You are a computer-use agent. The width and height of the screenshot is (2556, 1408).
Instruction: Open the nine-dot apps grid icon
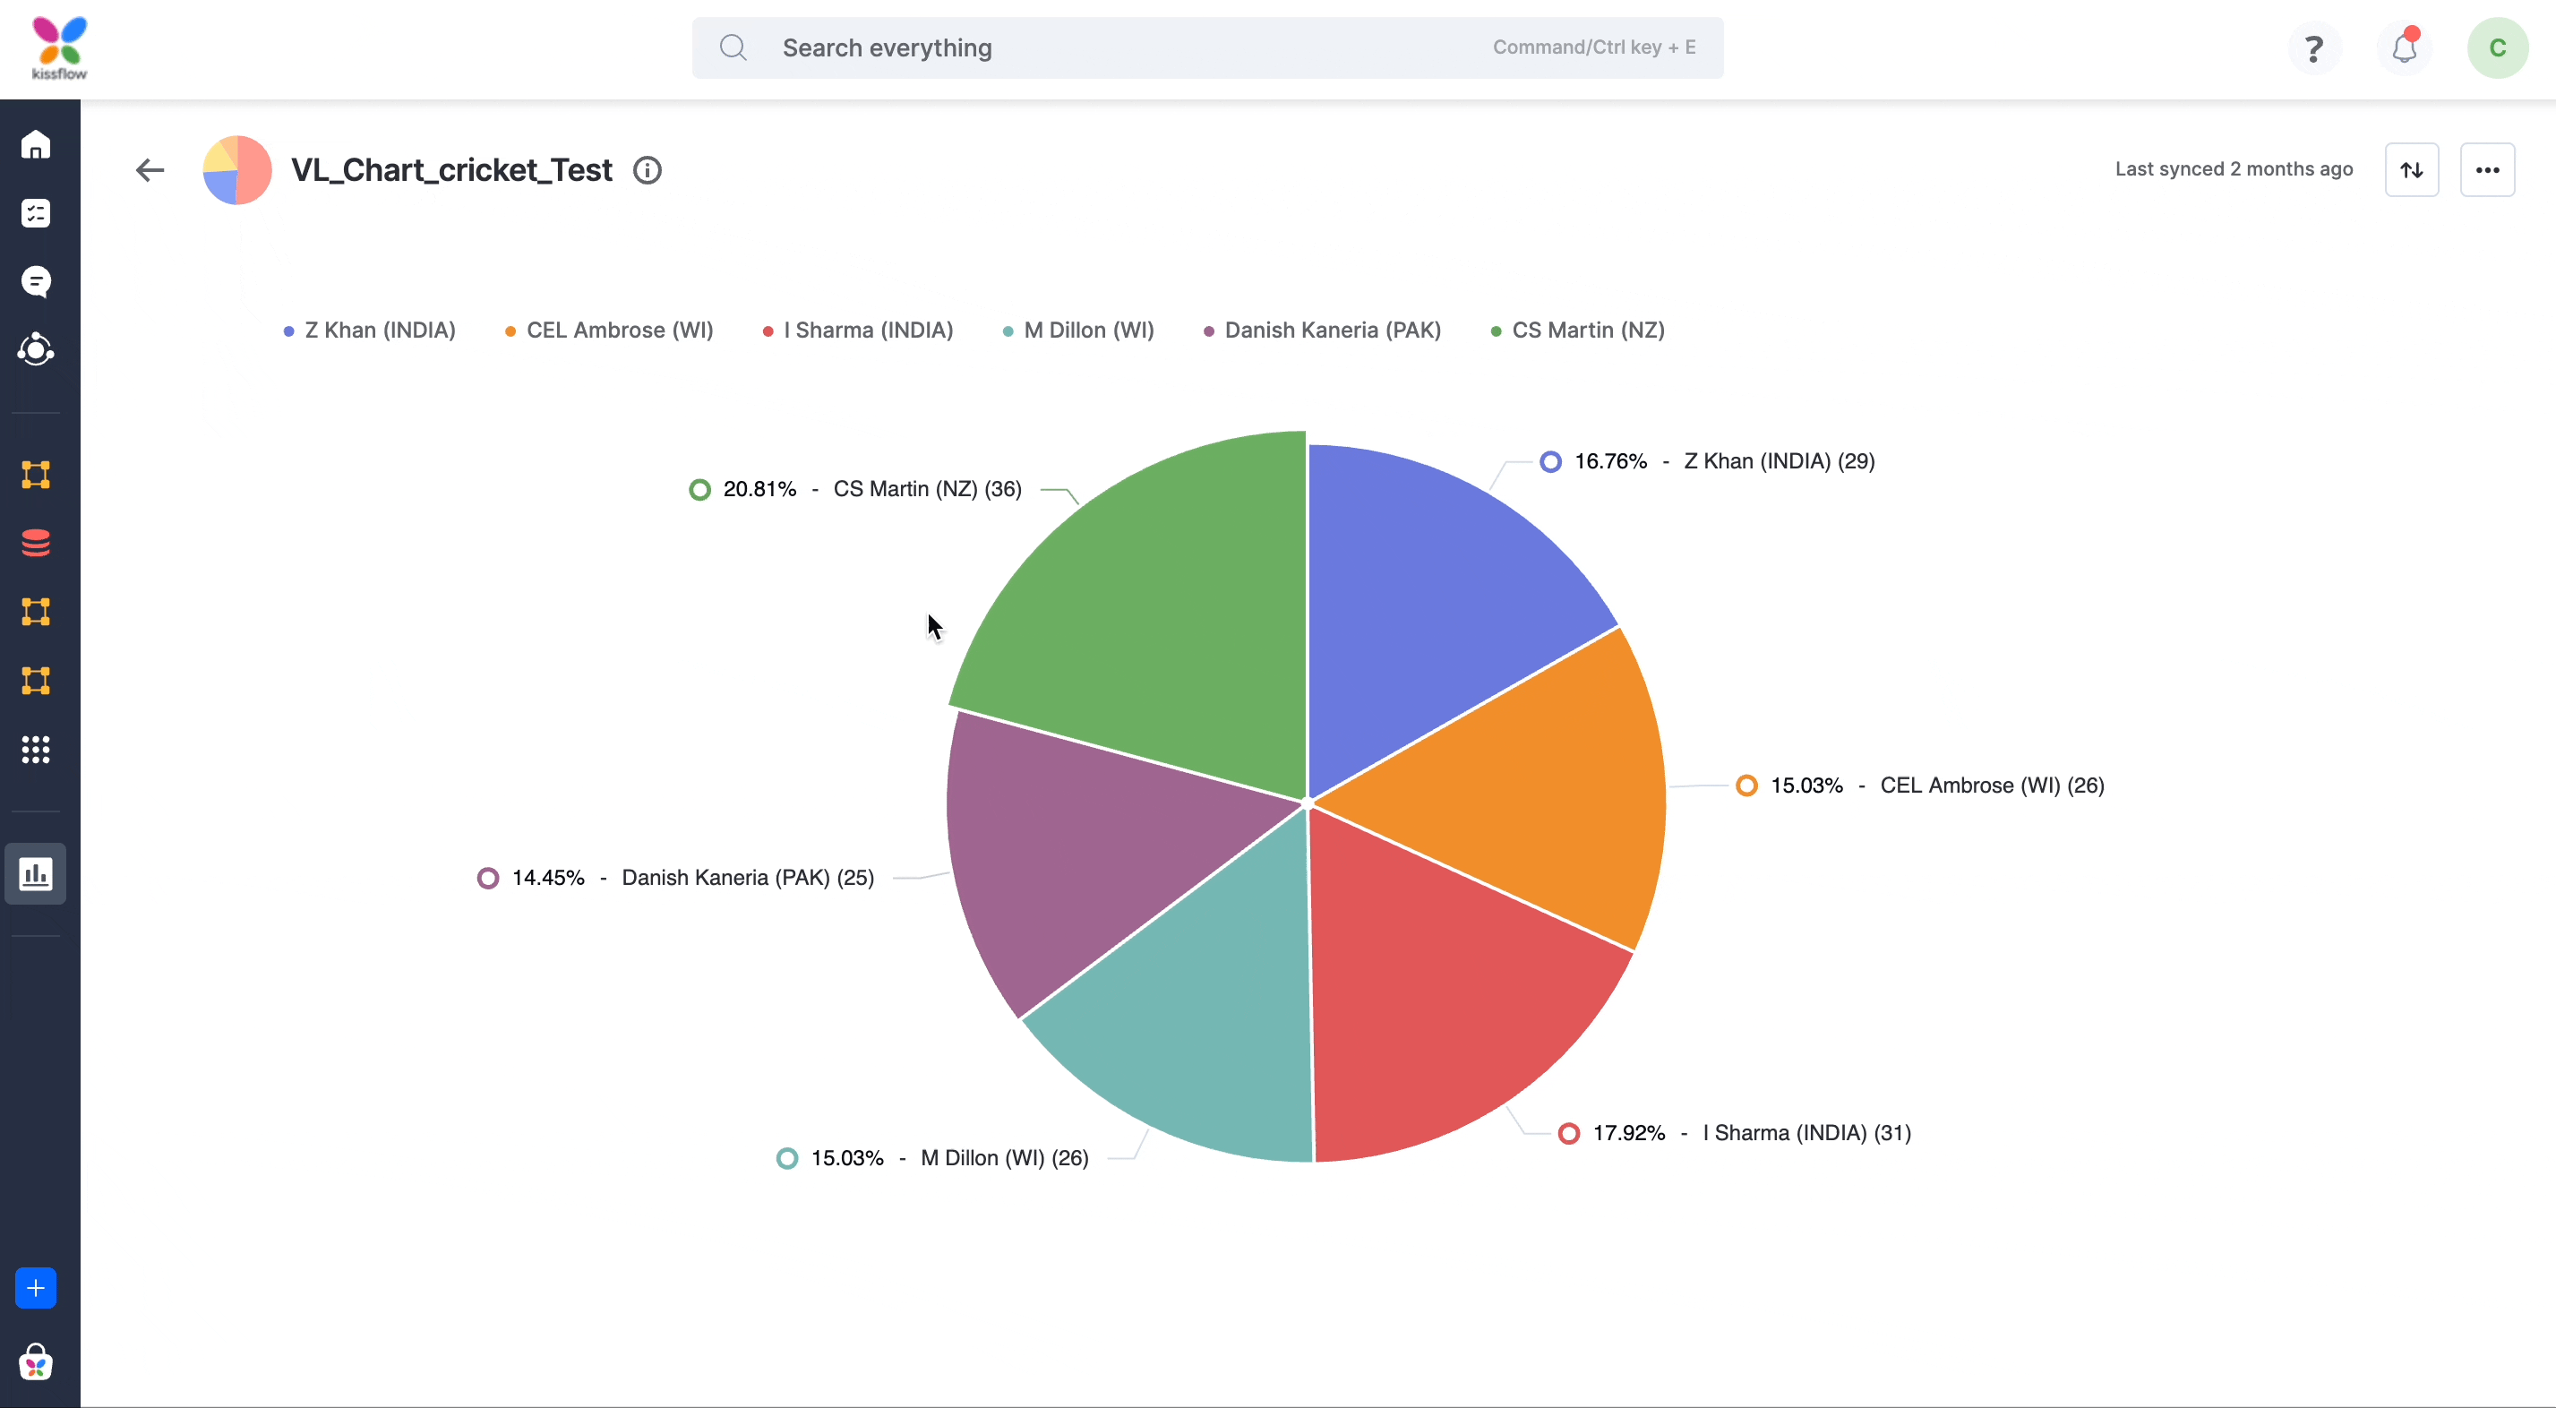tap(36, 749)
